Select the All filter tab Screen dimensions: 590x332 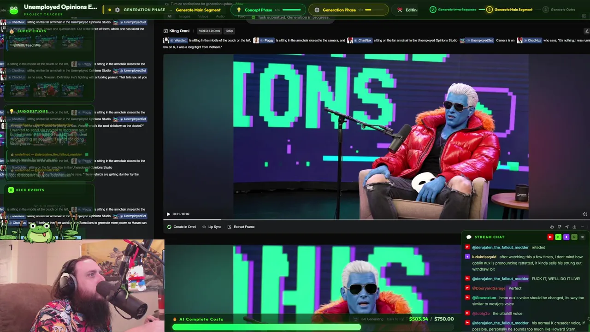169,17
